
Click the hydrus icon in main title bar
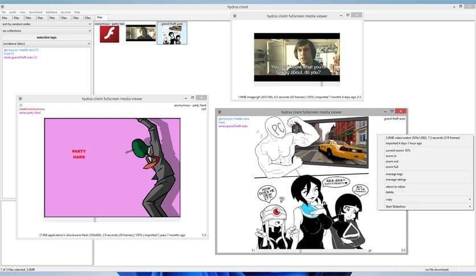pyautogui.click(x=2, y=7)
